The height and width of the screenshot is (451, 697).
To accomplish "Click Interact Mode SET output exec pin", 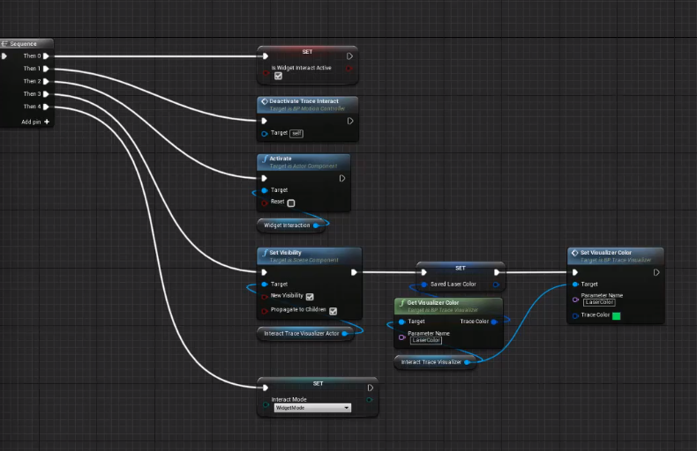I will point(371,388).
